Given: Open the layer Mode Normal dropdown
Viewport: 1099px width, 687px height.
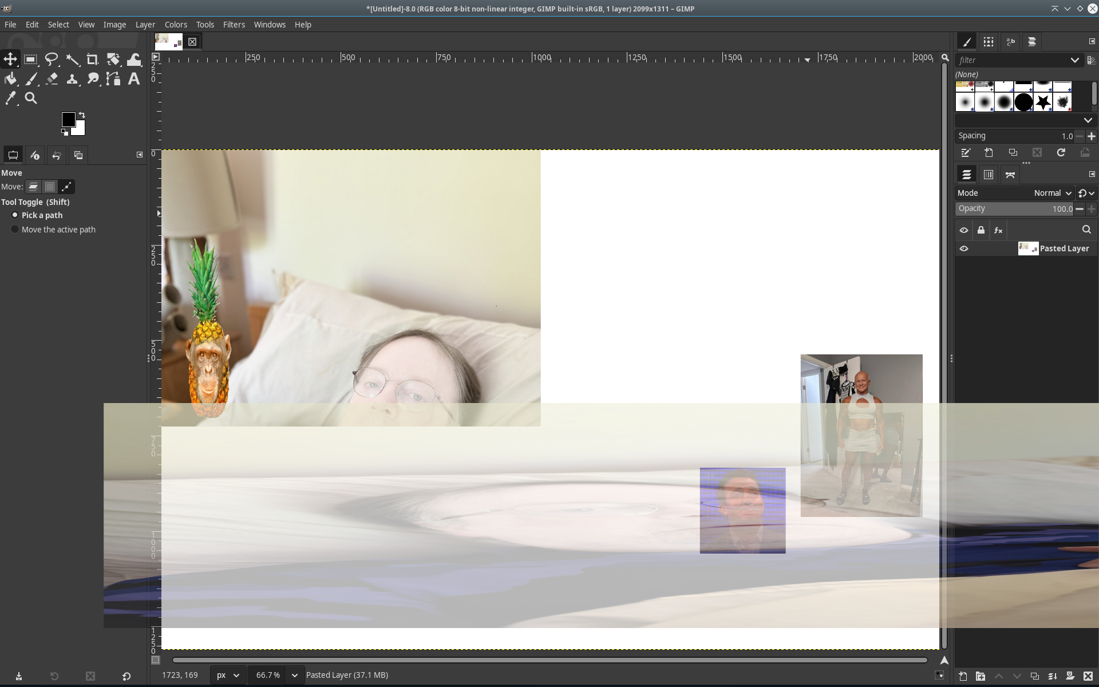Looking at the screenshot, I should (x=1053, y=193).
